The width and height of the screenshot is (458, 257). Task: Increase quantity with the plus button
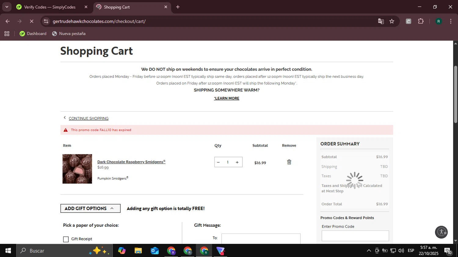[237, 162]
